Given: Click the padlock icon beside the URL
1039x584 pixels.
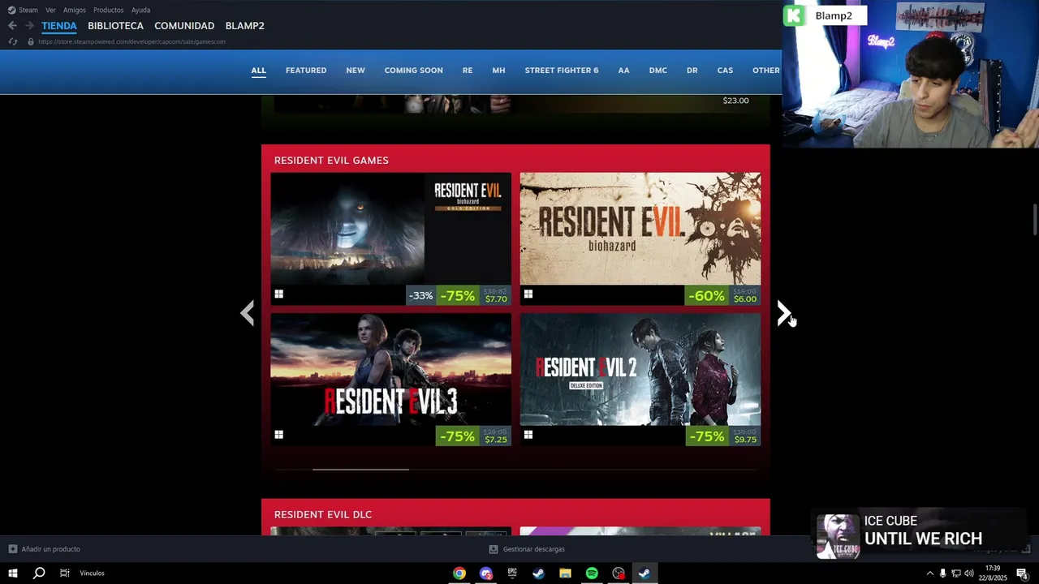Looking at the screenshot, I should 31,41.
